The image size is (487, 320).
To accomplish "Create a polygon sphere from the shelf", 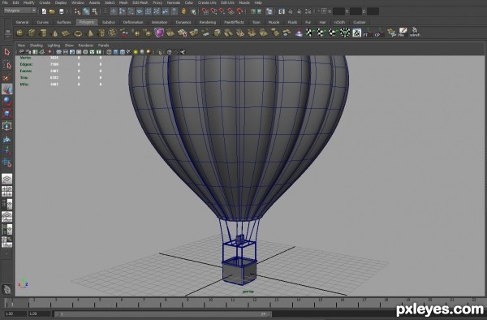I will 19,32.
